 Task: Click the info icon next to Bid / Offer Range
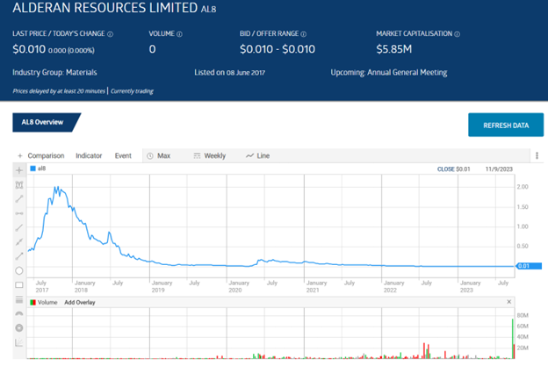point(303,34)
